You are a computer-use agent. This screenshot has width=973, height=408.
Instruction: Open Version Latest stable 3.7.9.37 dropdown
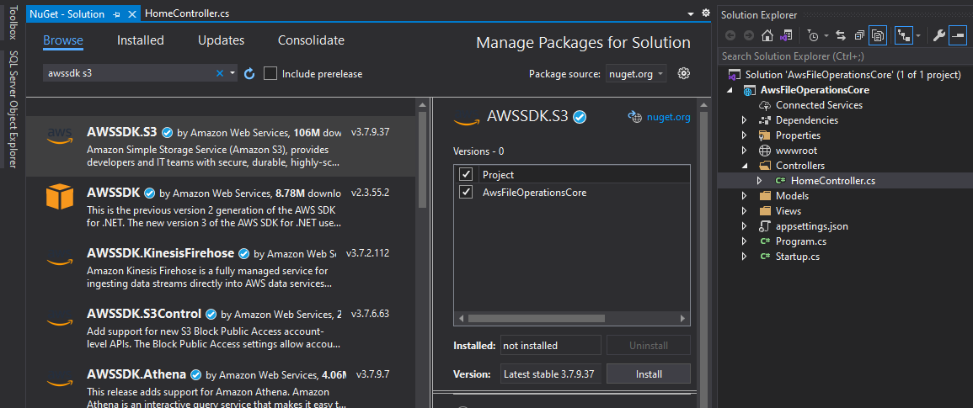(550, 374)
